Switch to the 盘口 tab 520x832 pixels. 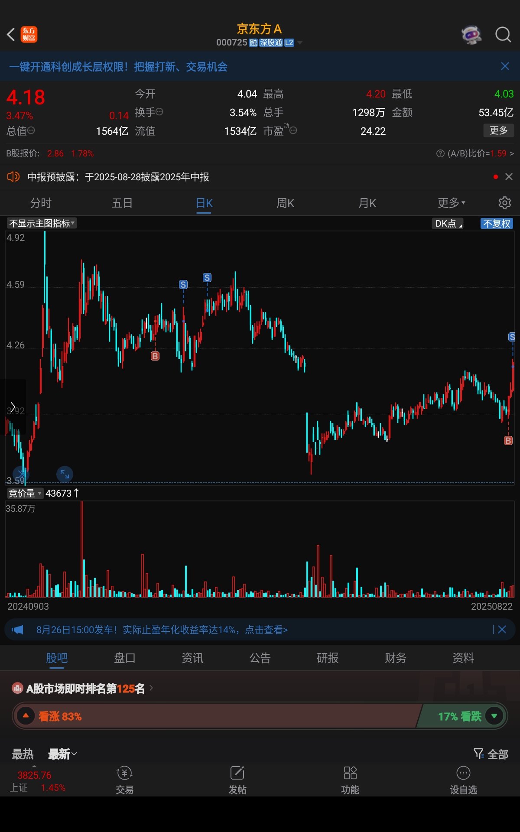pyautogui.click(x=124, y=658)
